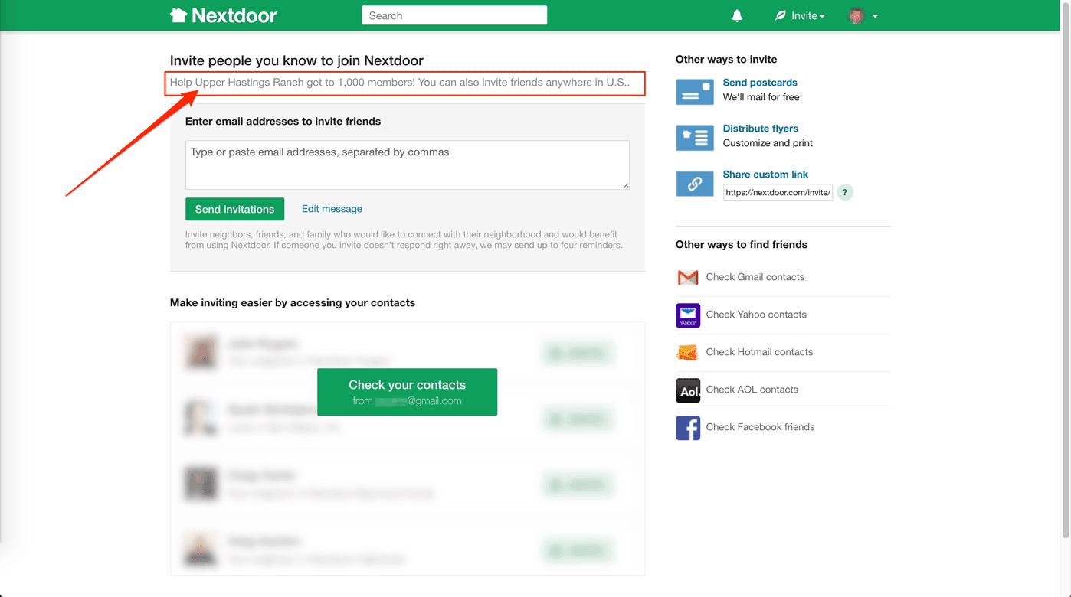Click the Share custom link chain icon
This screenshot has height=597, width=1071.
(695, 184)
